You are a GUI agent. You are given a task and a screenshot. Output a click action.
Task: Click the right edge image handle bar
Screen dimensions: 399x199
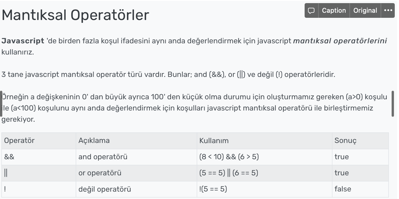coord(393,104)
